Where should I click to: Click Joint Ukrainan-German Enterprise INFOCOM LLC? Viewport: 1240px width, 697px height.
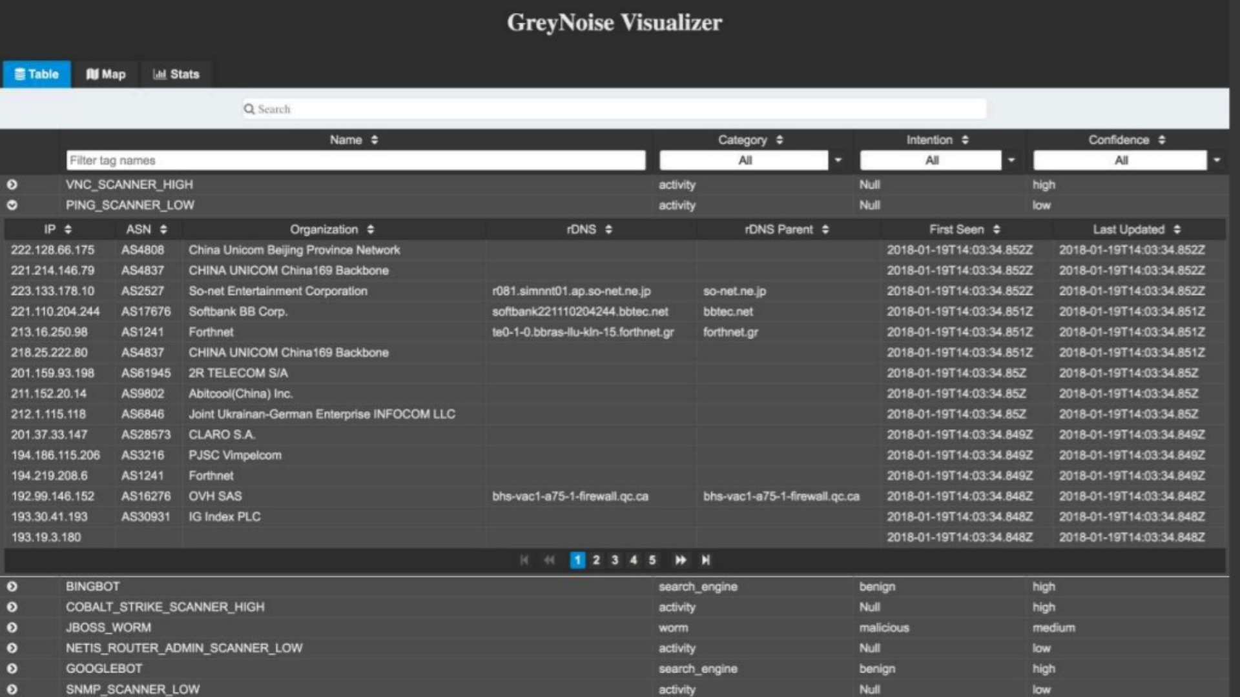[x=322, y=414]
